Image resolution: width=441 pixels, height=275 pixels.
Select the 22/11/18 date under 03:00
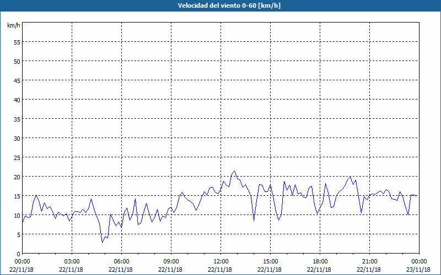(x=71, y=269)
